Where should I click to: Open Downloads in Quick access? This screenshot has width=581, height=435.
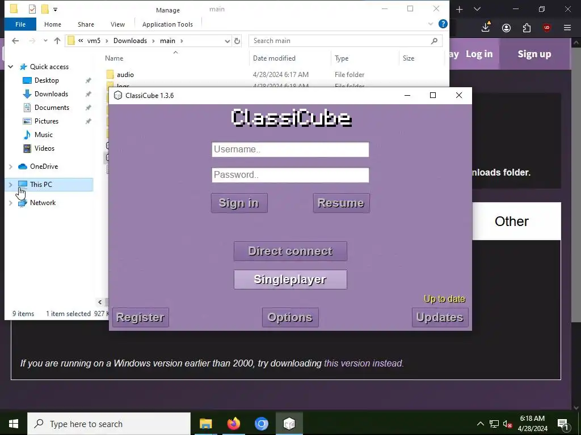pyautogui.click(x=51, y=94)
